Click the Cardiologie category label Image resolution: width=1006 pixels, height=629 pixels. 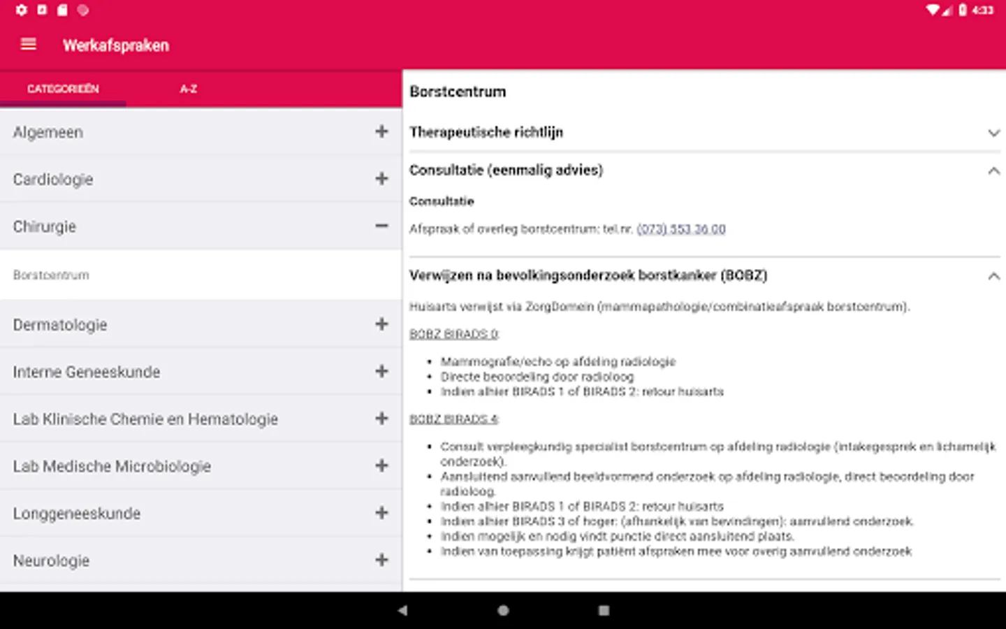pyautogui.click(x=52, y=180)
